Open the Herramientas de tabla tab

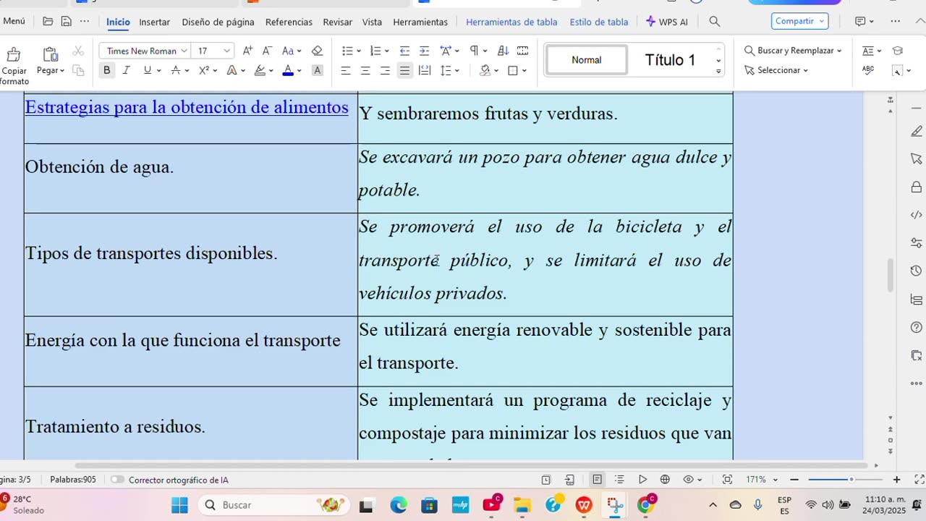point(511,22)
